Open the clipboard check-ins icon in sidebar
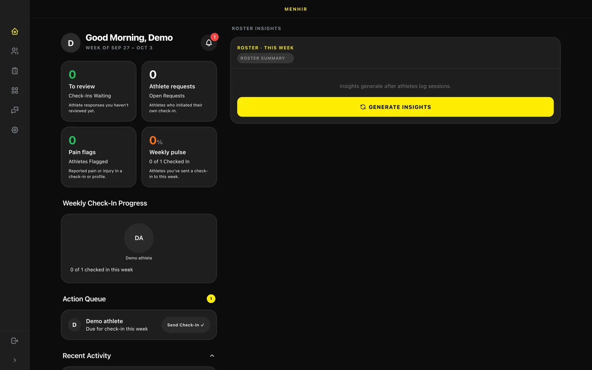Image resolution: width=592 pixels, height=370 pixels. pyautogui.click(x=15, y=71)
